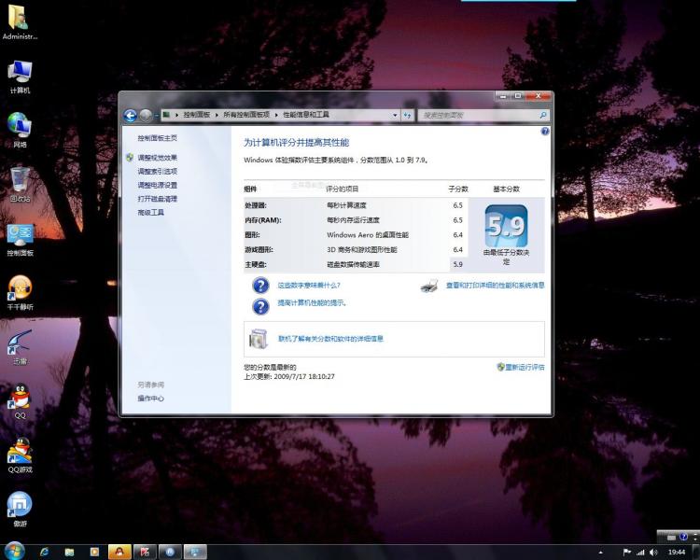Screen dimensions: 700x560
Task: Open the recent pages dropdown beside Forward
Action: (x=156, y=116)
